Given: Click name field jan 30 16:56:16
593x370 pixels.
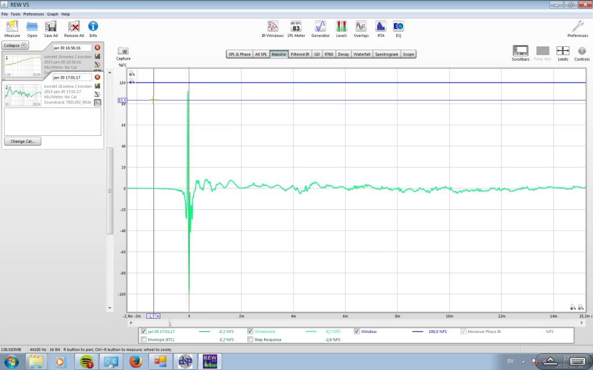Looking at the screenshot, I should (72, 48).
